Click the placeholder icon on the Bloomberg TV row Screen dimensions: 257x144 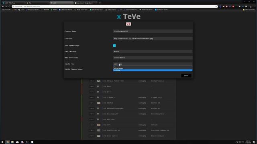[x=98, y=114]
